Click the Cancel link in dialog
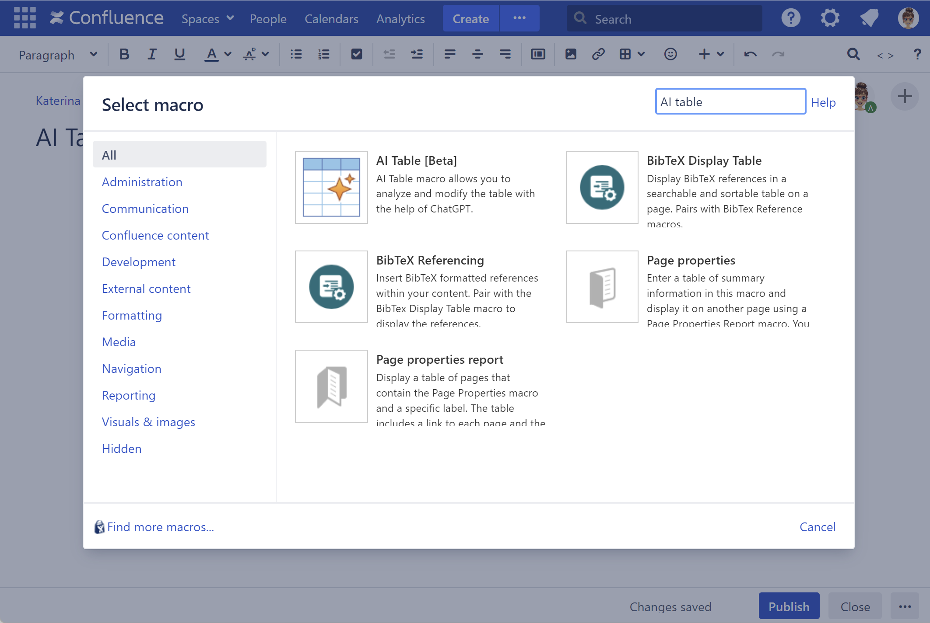The height and width of the screenshot is (623, 930). coord(817,527)
